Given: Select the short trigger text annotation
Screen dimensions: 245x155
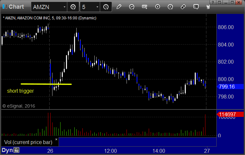Looking at the screenshot, I should (x=21, y=91).
